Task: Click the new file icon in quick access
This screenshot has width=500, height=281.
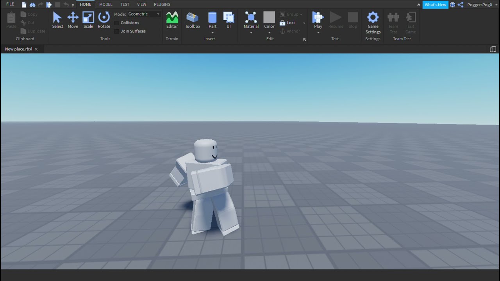Action: pyautogui.click(x=24, y=5)
